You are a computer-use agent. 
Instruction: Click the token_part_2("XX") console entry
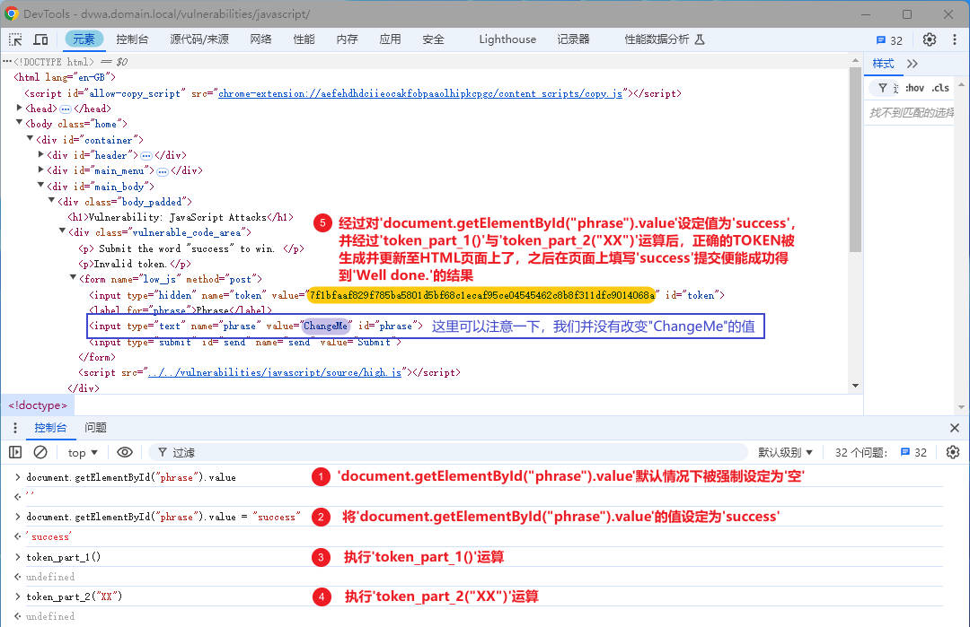click(x=75, y=597)
